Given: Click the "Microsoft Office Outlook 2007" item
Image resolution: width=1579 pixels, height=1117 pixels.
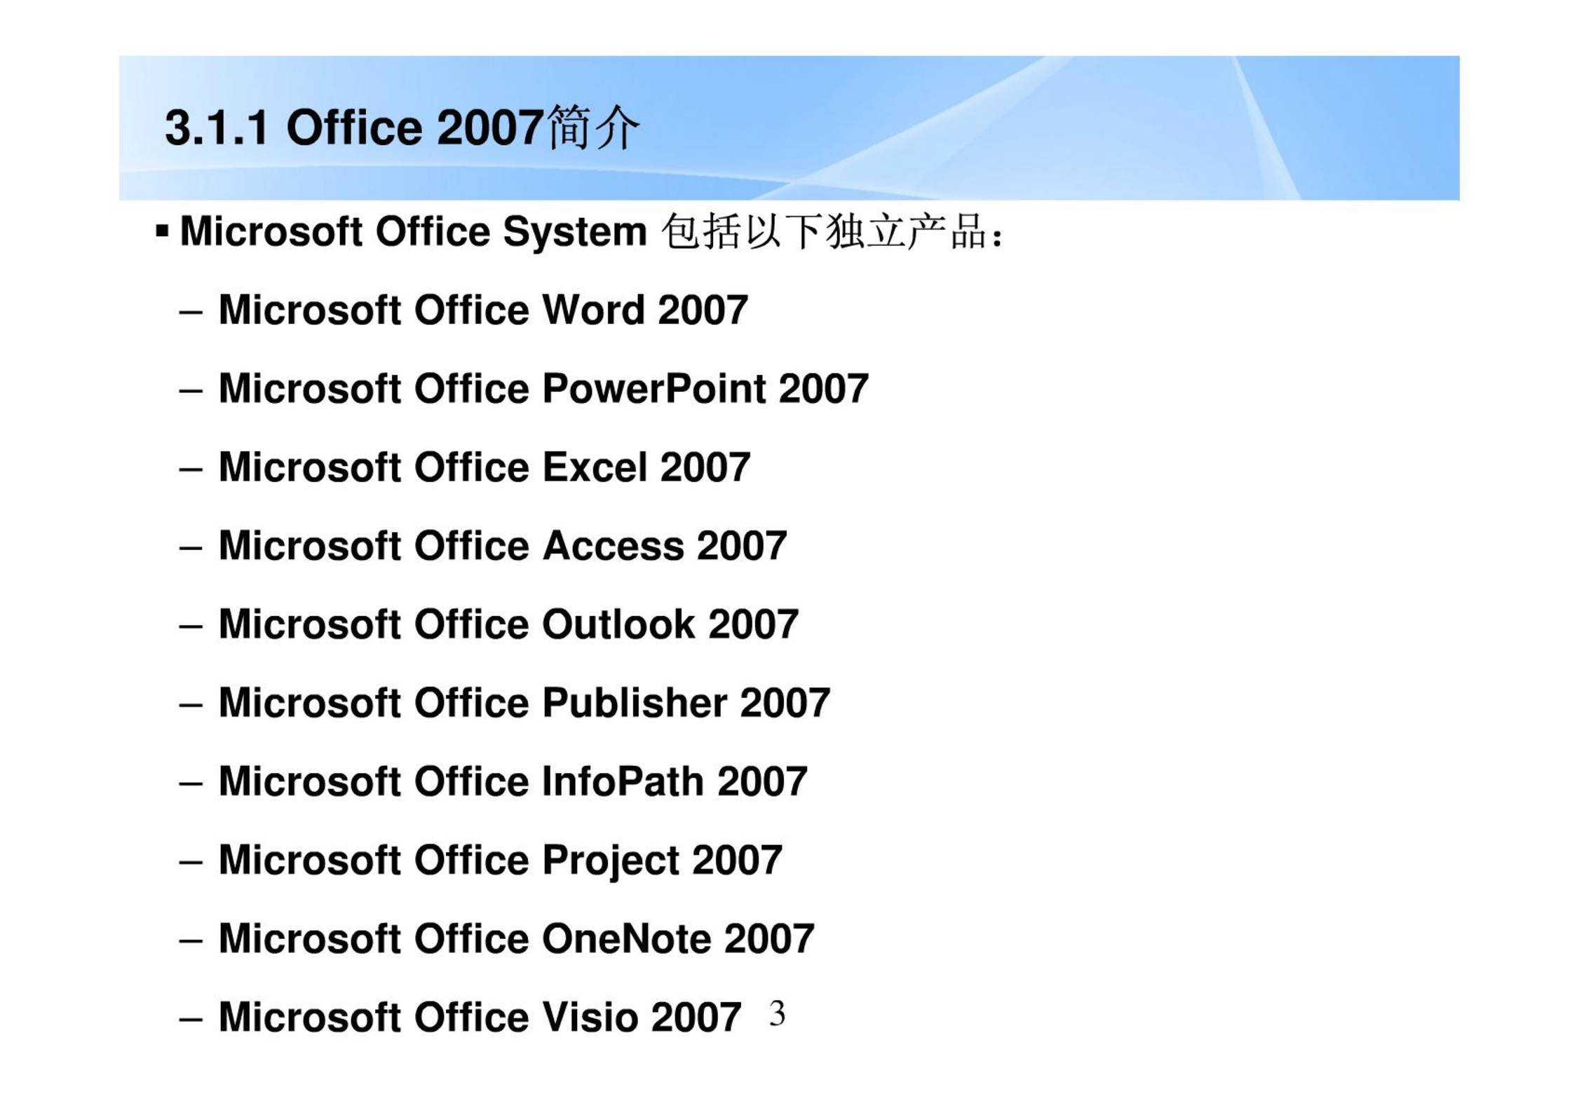Looking at the screenshot, I should (x=508, y=624).
